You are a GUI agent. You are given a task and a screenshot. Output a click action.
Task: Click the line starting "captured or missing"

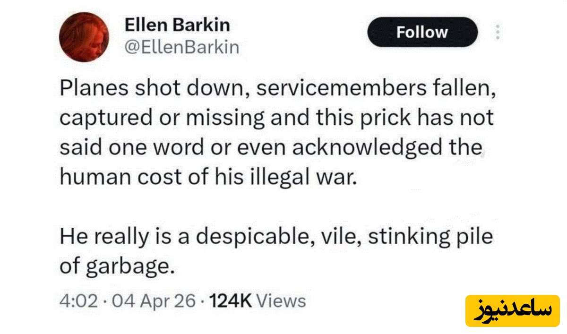tap(276, 118)
